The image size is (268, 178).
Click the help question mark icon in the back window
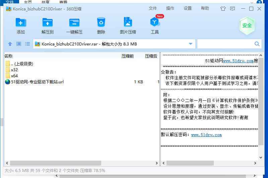(259, 2)
